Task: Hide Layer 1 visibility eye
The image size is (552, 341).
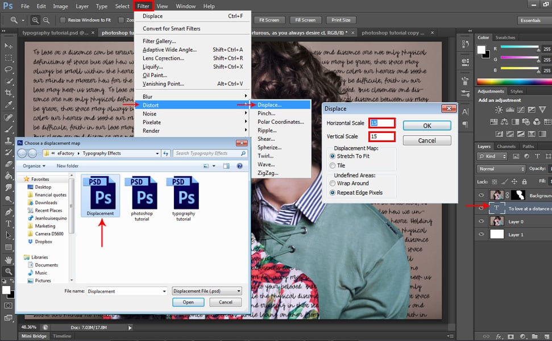Action: 482,234
